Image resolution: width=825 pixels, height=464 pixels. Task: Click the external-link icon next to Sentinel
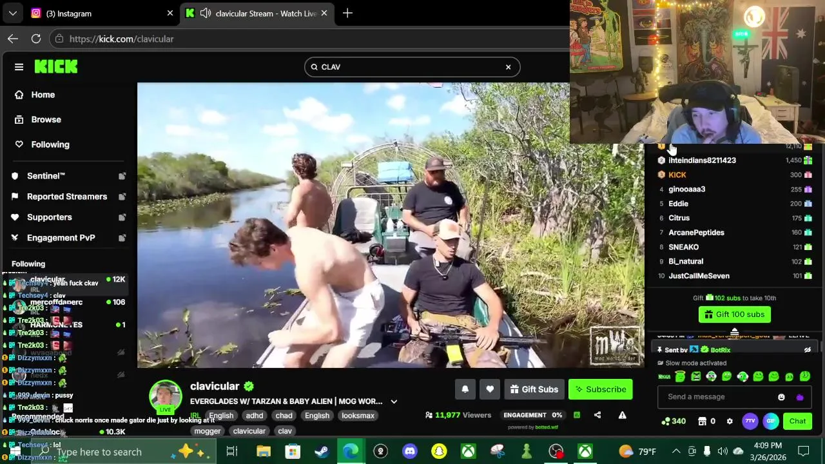point(122,176)
